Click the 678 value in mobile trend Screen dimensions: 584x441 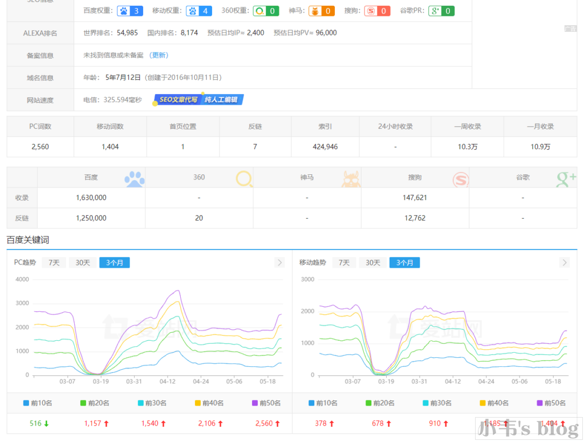[x=378, y=423]
